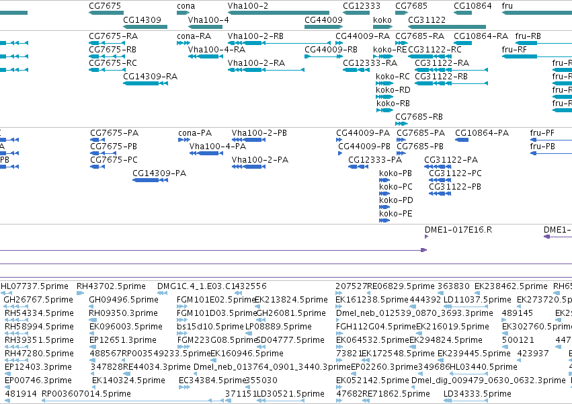The image size is (572, 404).
Task: Click the EP12651.3prime EST label
Action: pyautogui.click(x=123, y=340)
